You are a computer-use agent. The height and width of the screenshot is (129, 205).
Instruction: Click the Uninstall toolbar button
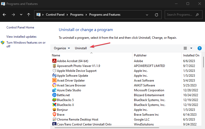point(81,48)
